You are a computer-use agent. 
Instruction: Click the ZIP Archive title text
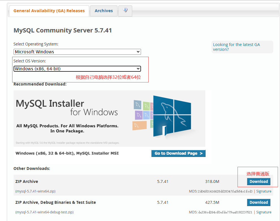pyautogui.click(x=27, y=181)
